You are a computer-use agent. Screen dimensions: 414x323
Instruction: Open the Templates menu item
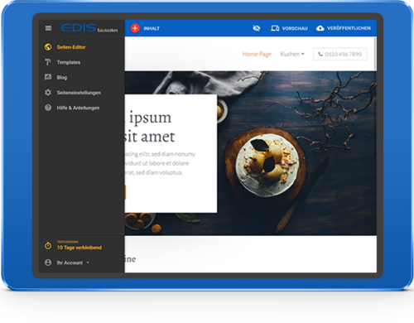(69, 62)
